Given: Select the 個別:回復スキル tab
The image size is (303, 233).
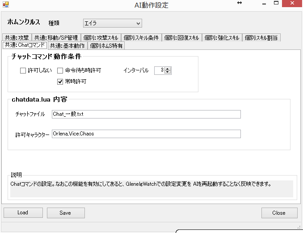Looking at the screenshot, I should pos(181,37).
